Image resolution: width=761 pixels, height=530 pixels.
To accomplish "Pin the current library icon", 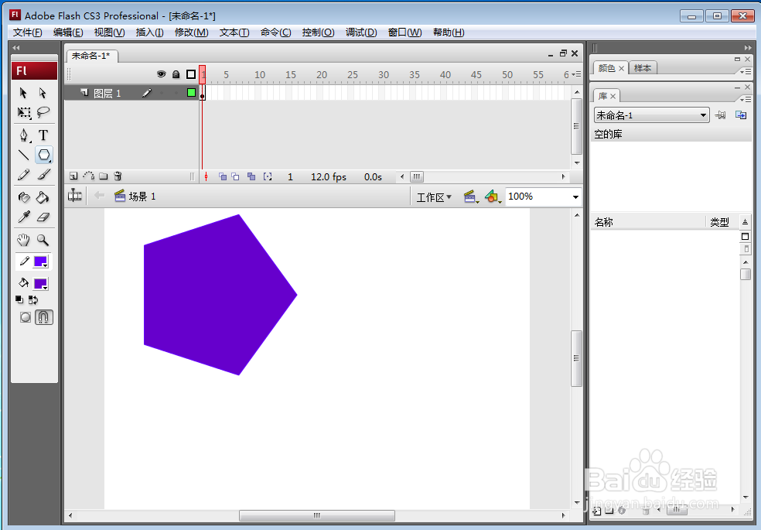I will tap(721, 115).
